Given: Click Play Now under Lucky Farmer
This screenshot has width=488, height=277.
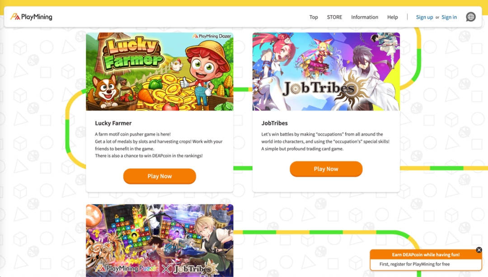Looking at the screenshot, I should 160,176.
